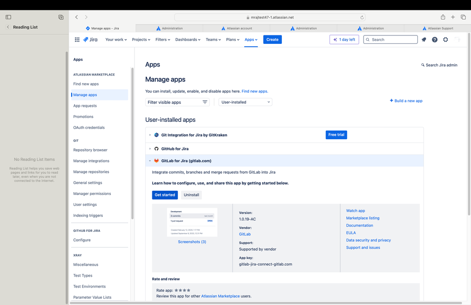This screenshot has height=305, width=471.
Task: Click Search Jira admin magnifier link
Action: [x=439, y=65]
